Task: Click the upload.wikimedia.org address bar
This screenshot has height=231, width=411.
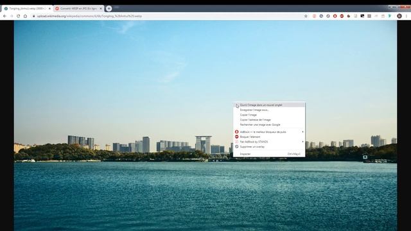Action: click(x=168, y=16)
